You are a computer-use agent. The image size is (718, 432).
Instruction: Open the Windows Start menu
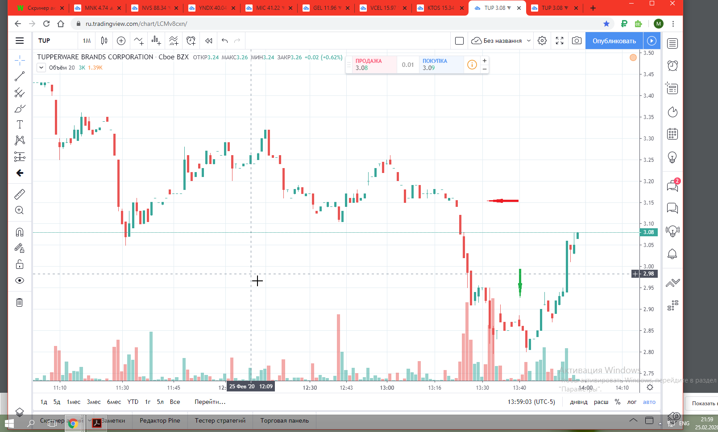tap(9, 423)
